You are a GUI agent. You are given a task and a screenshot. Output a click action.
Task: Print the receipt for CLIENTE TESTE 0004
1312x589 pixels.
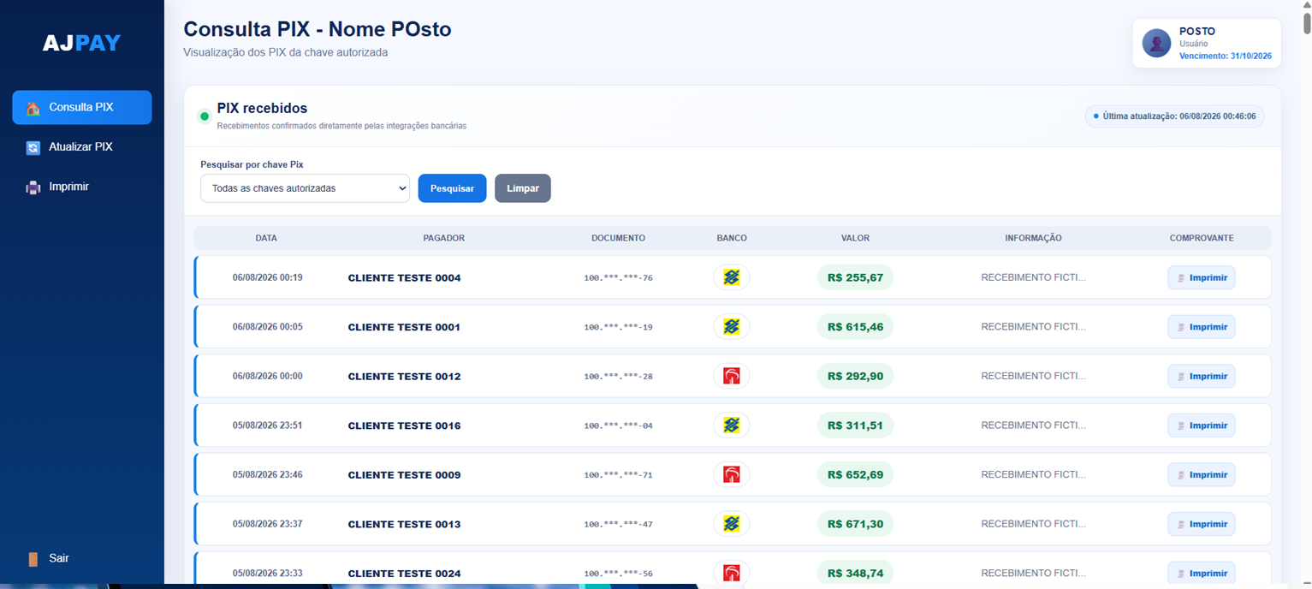click(x=1202, y=277)
